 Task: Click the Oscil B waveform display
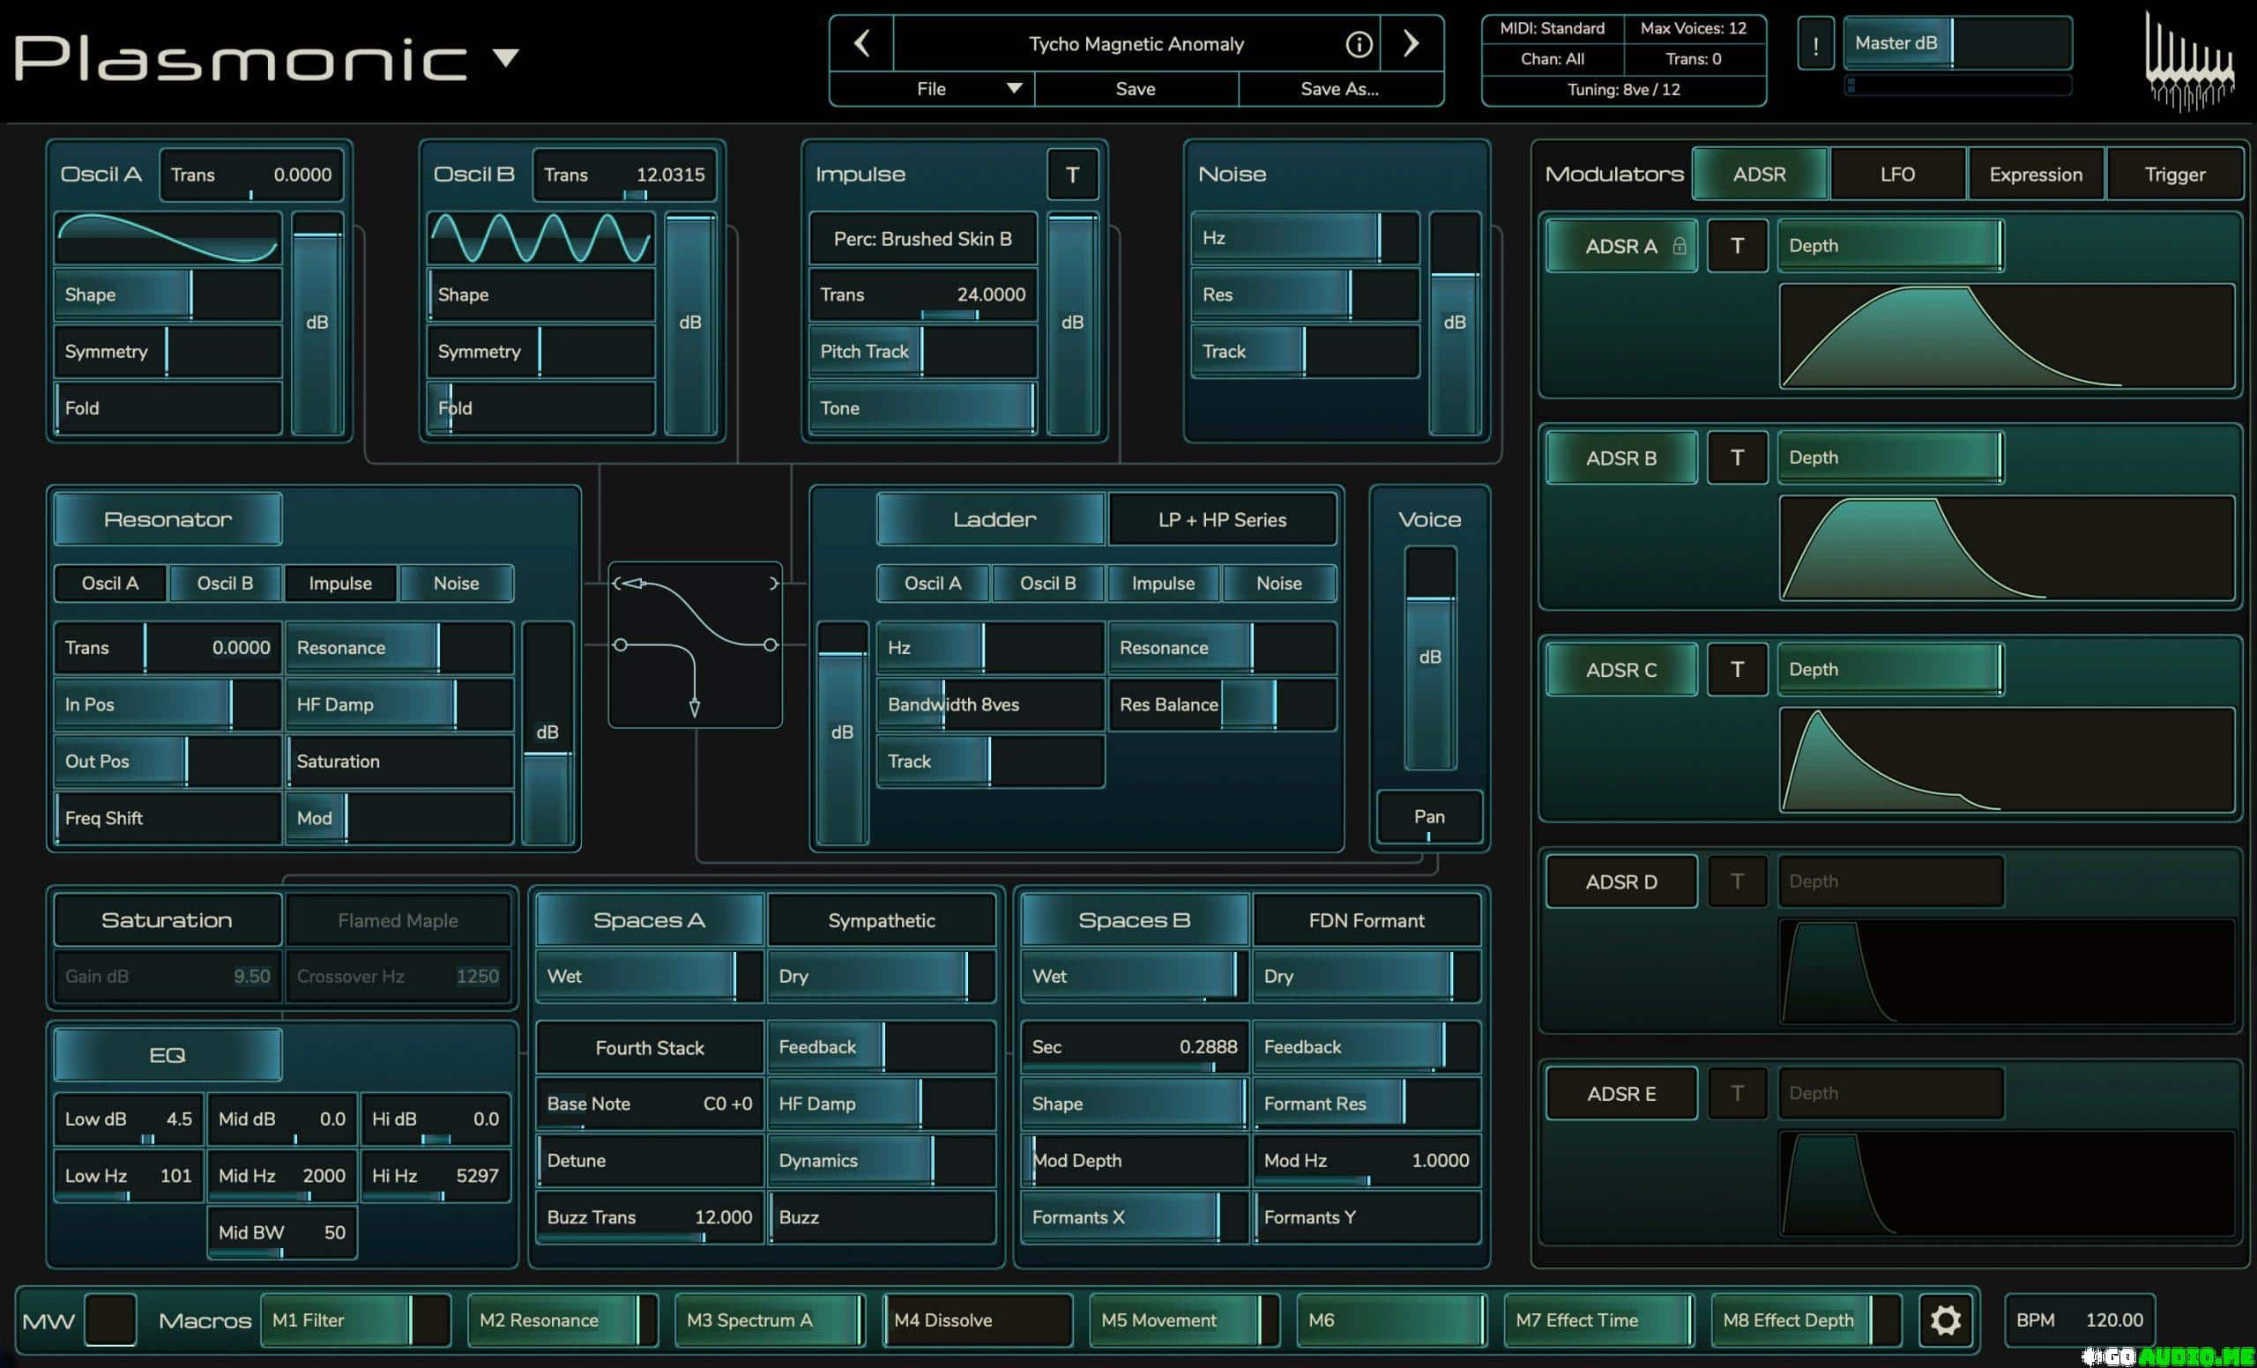pyautogui.click(x=540, y=238)
